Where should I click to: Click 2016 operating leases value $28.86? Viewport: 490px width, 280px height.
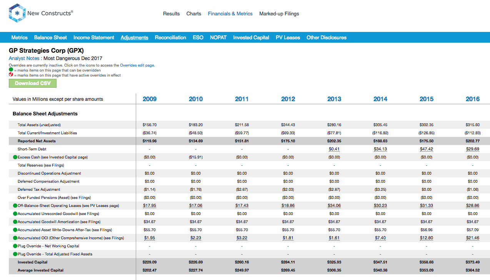[473, 206]
